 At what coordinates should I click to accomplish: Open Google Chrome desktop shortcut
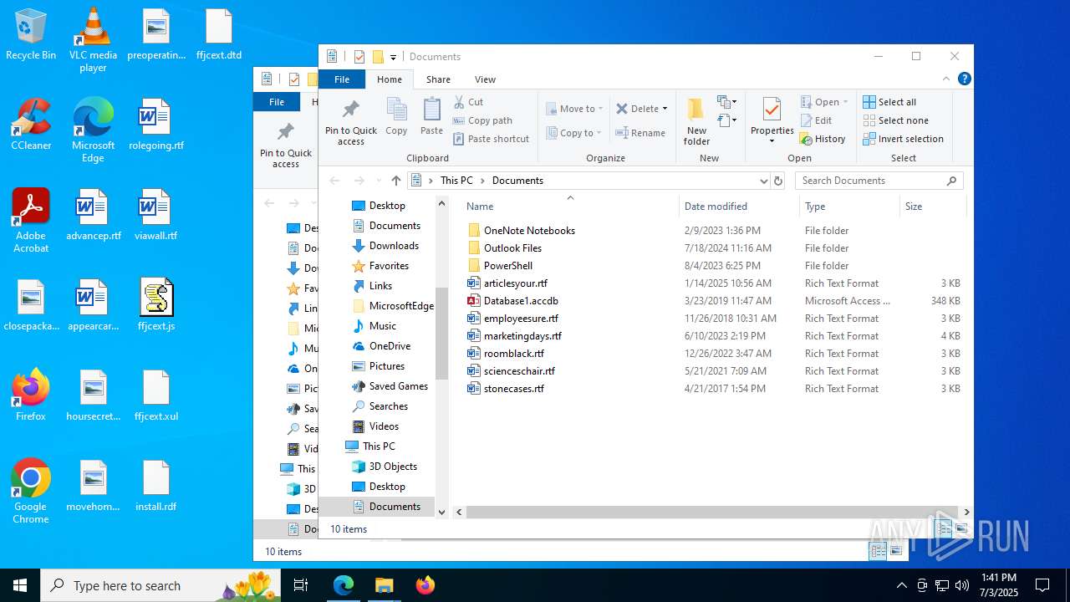[31, 492]
